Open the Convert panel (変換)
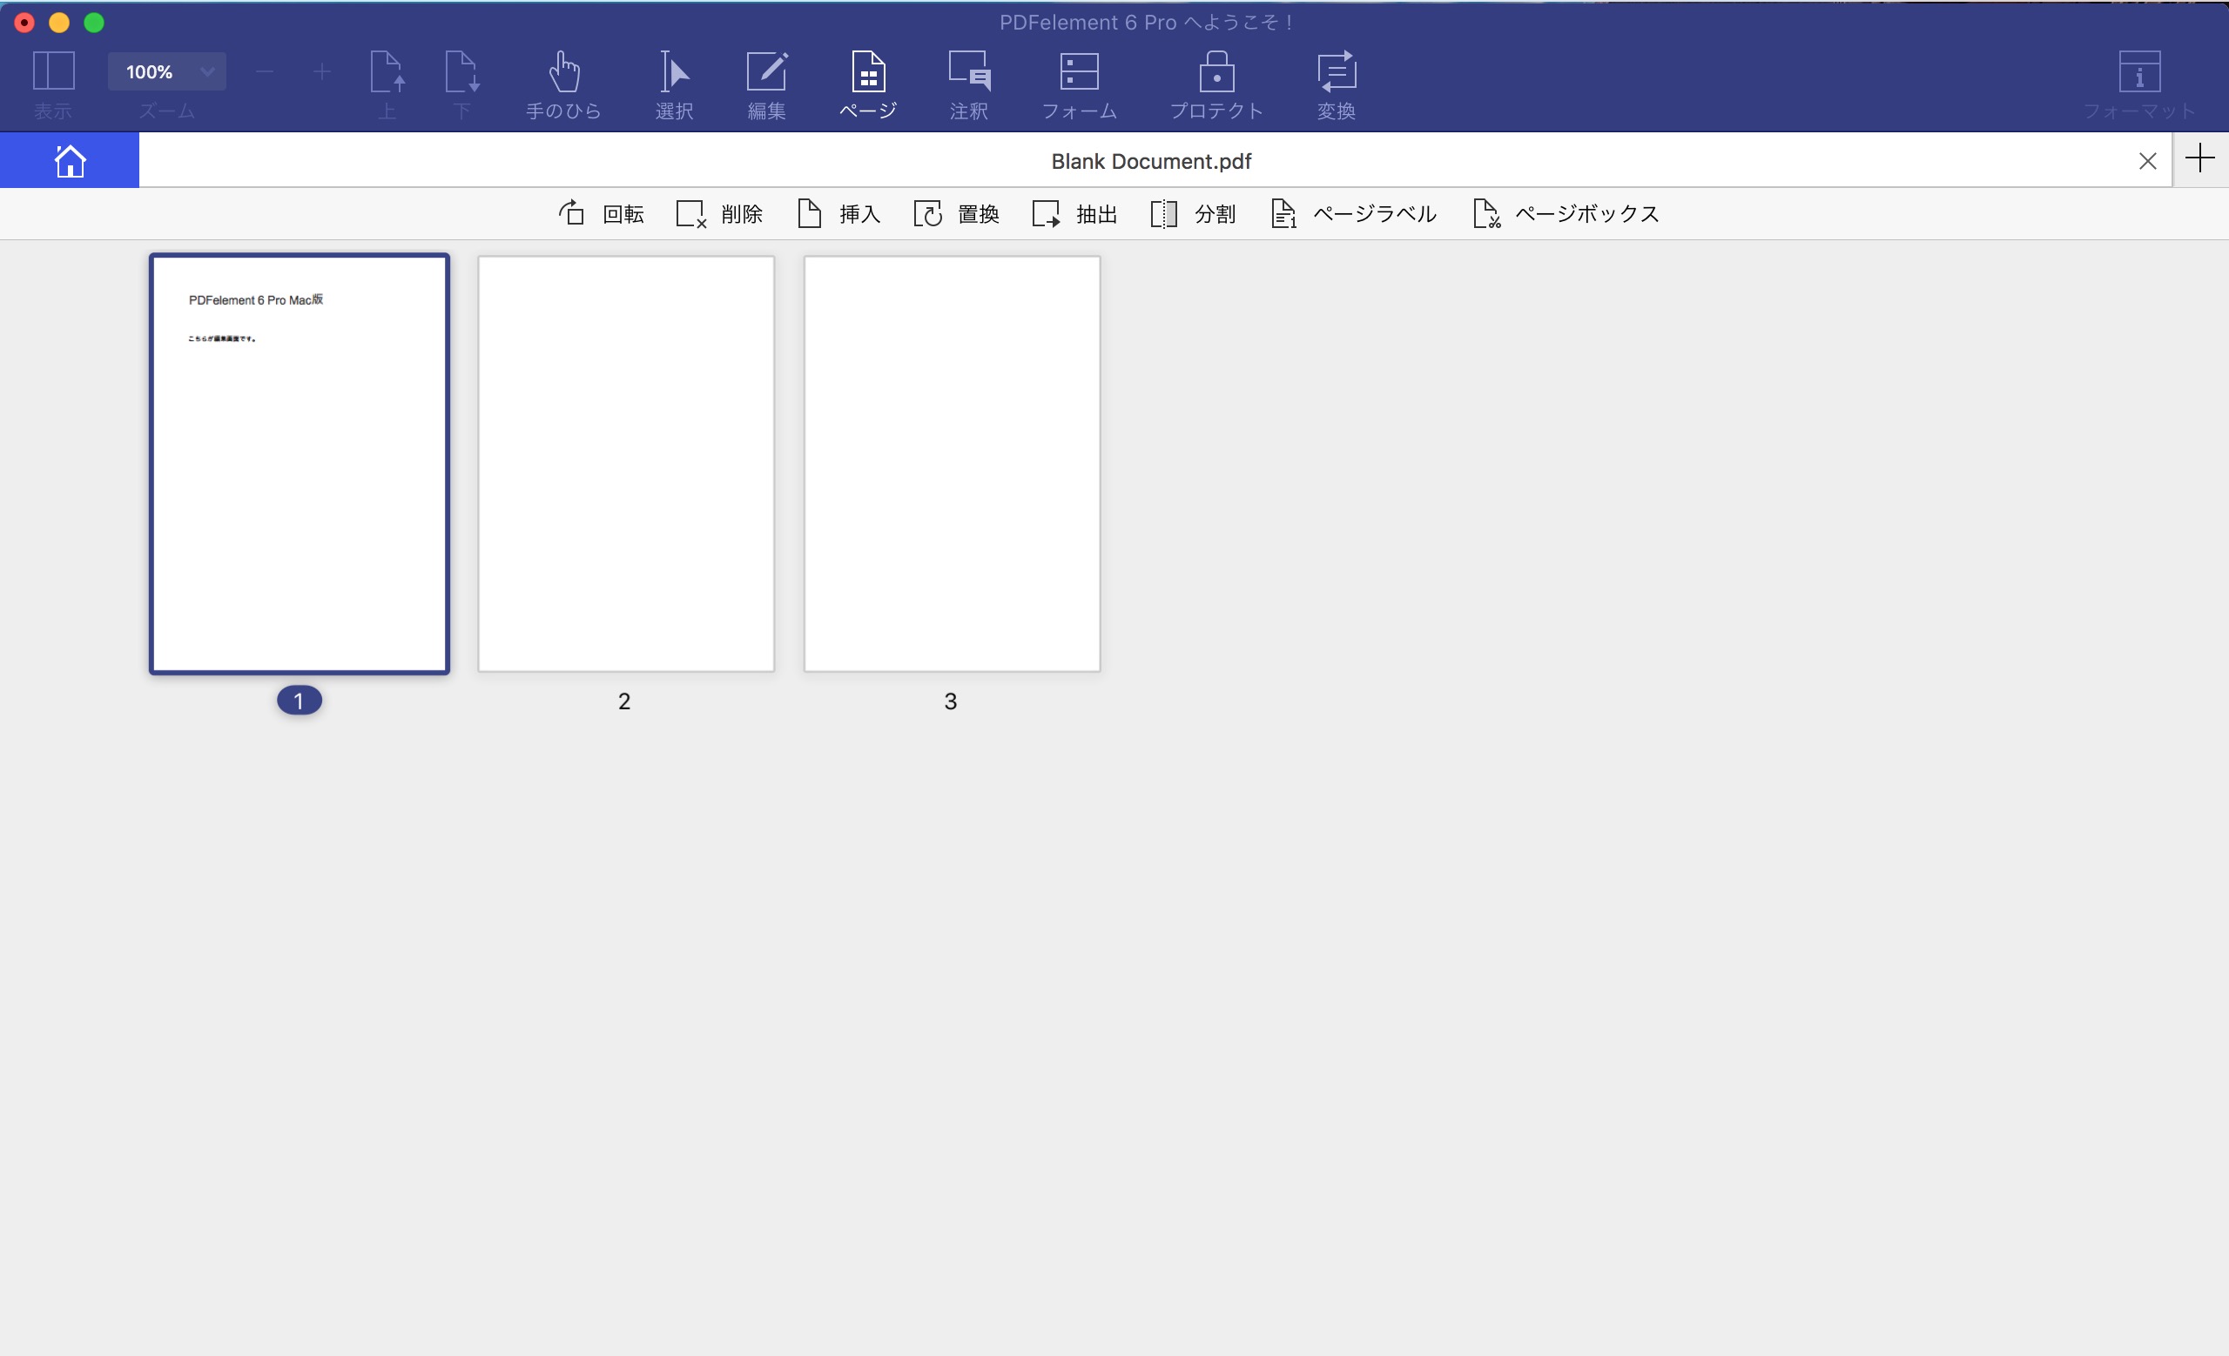Image resolution: width=2229 pixels, height=1356 pixels. pos(1337,81)
